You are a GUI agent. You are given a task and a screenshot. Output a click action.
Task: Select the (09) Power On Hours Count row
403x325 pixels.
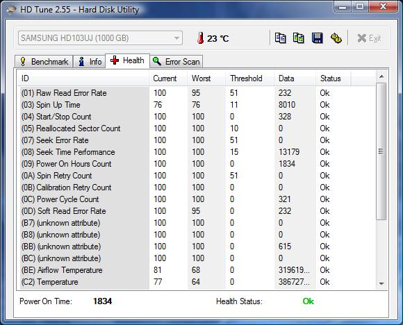click(x=197, y=164)
